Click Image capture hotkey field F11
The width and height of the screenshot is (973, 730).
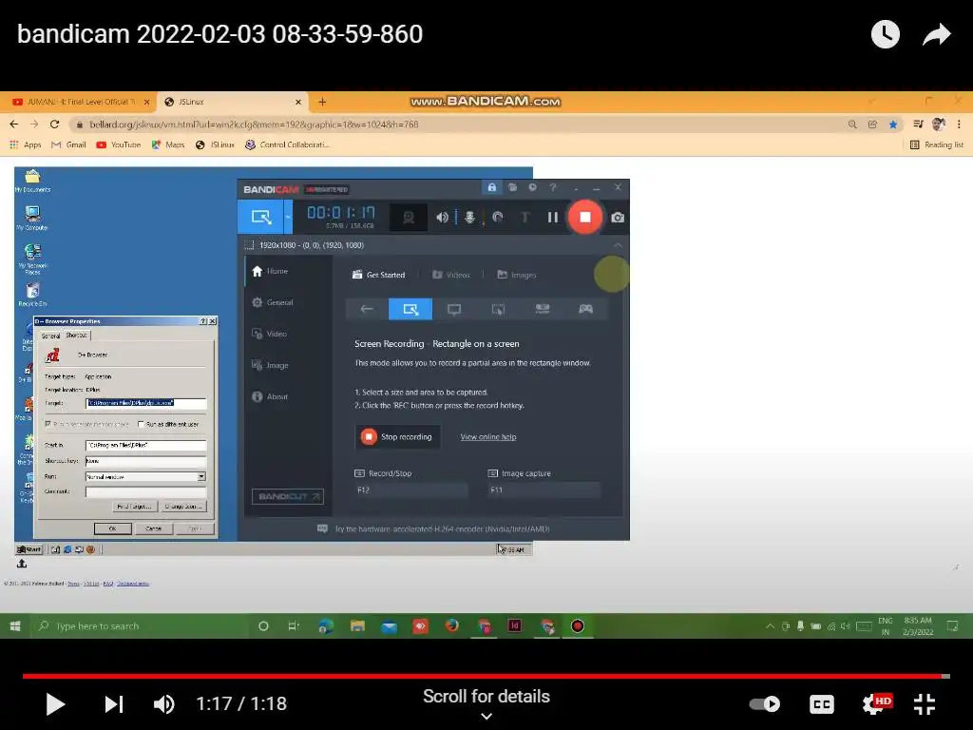(544, 490)
